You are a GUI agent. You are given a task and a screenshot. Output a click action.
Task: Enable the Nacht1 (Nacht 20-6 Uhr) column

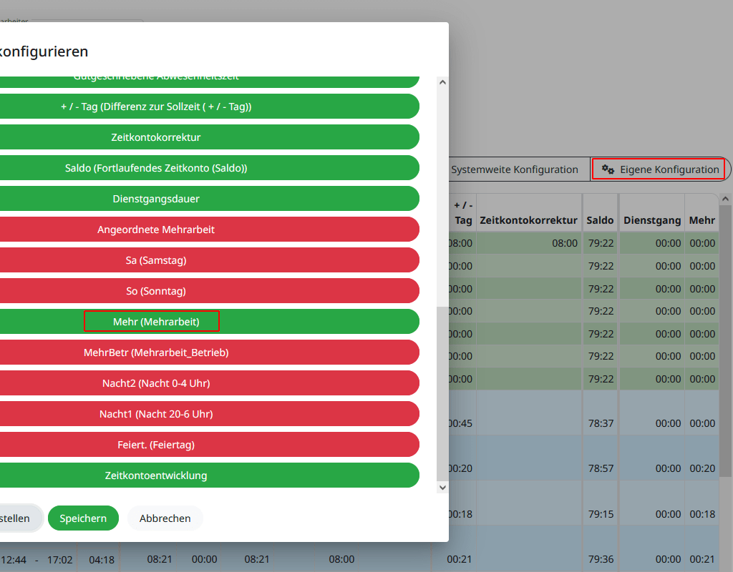pyautogui.click(x=156, y=414)
